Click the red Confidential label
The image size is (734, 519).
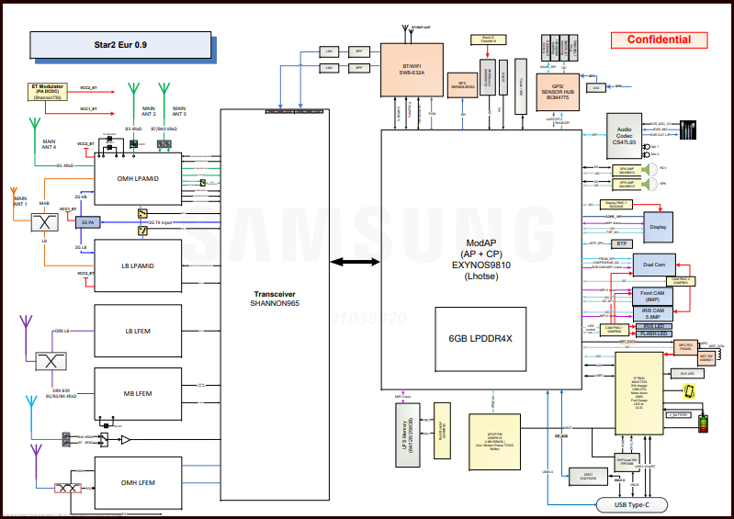659,39
